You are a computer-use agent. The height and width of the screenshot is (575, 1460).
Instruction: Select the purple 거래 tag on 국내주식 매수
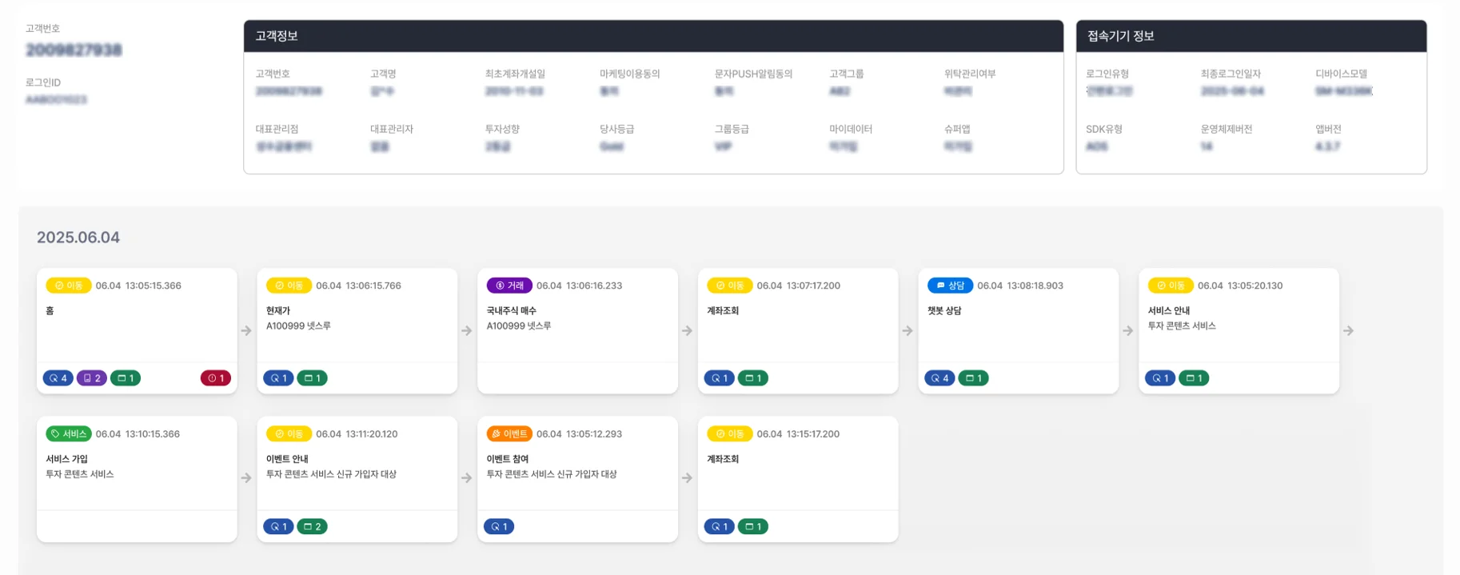(x=509, y=286)
